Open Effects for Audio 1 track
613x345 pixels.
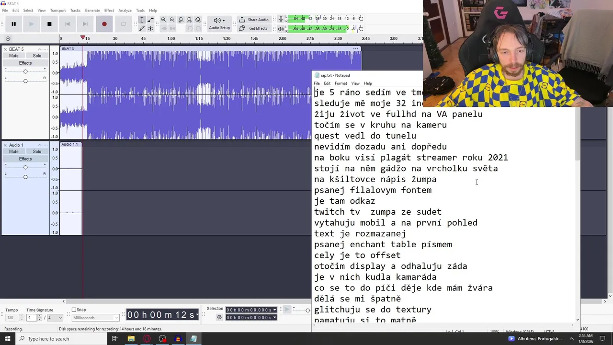(x=25, y=159)
